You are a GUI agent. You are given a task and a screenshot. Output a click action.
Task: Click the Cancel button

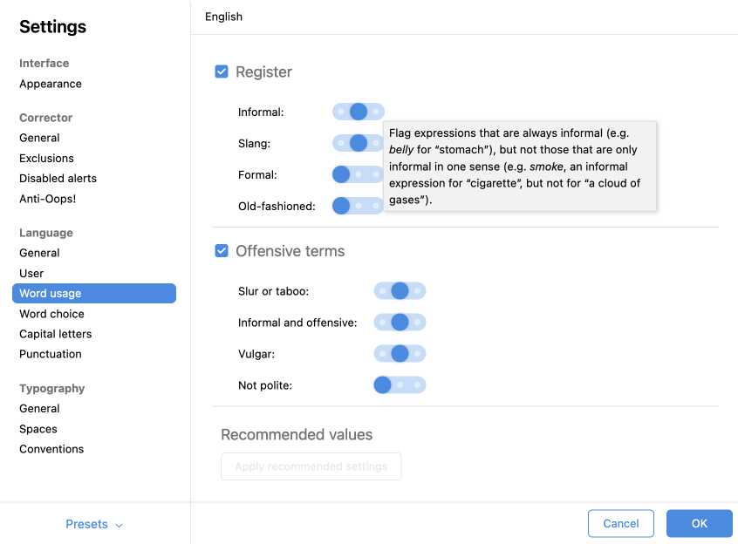pos(621,523)
